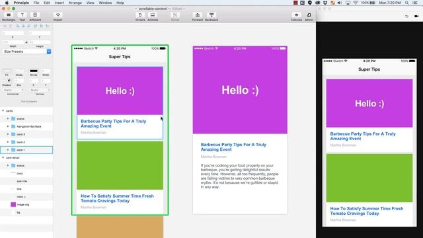This screenshot has width=423, height=238.
Task: Click the black Stroke color swatch
Action: coord(34,71)
